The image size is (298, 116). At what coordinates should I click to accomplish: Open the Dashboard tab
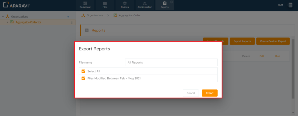click(85, 5)
